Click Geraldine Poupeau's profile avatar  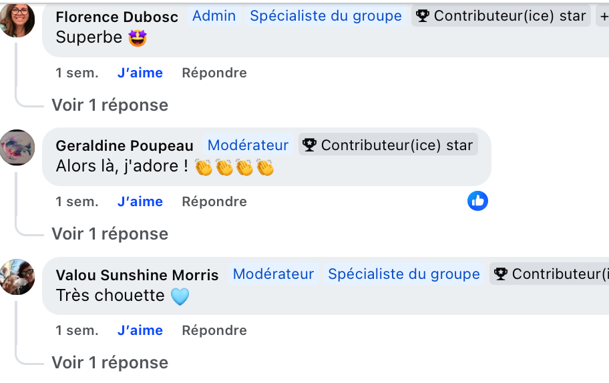[17, 147]
